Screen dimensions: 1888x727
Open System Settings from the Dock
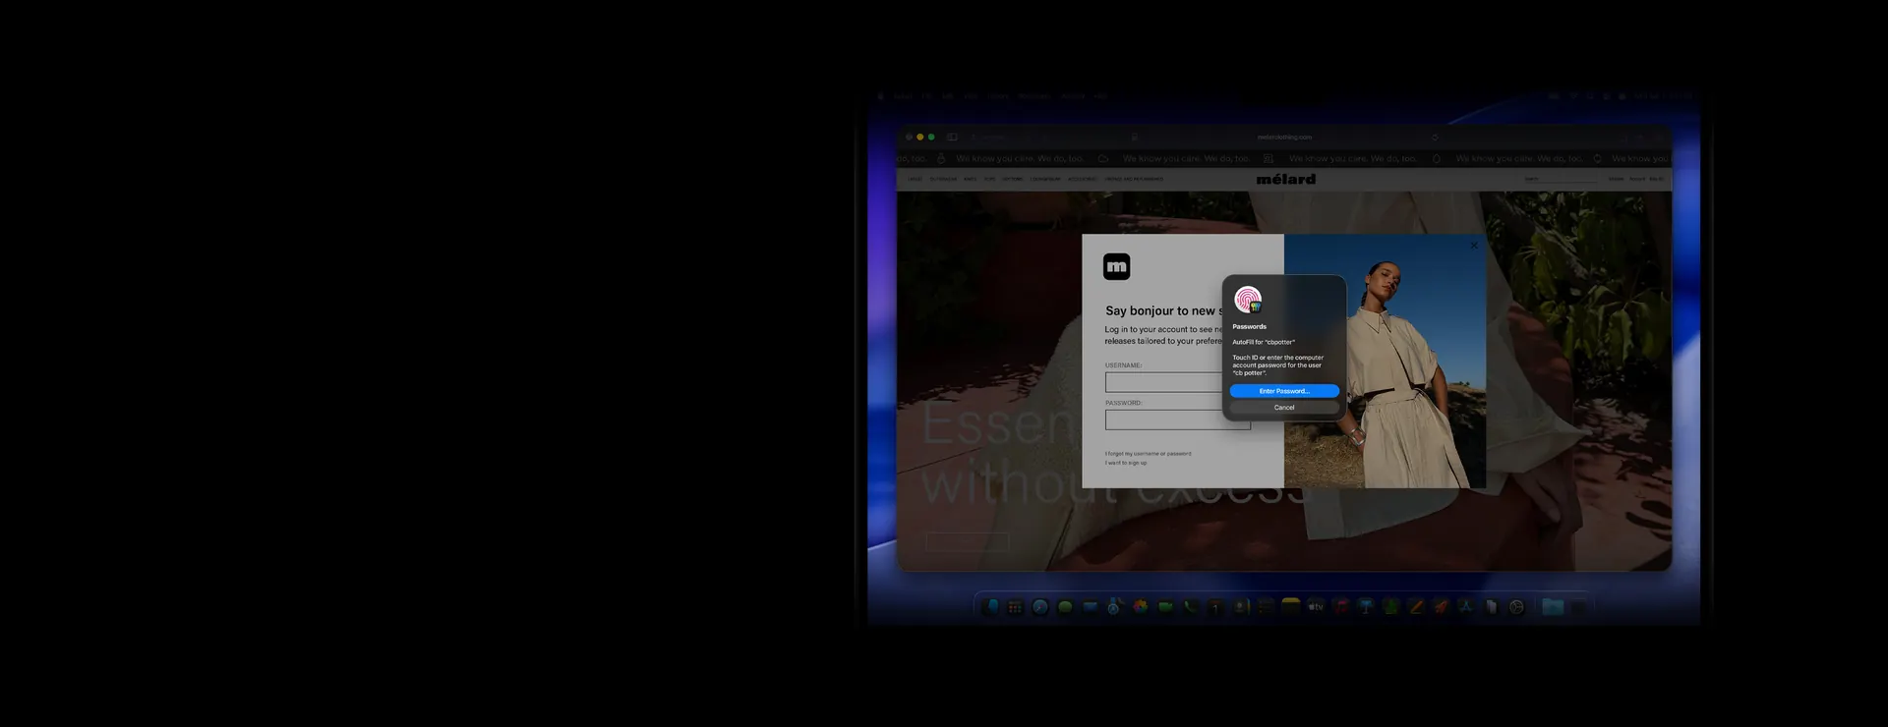pyautogui.click(x=1516, y=606)
